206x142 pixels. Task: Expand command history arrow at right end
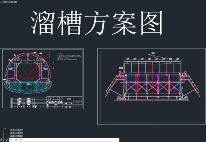point(118,140)
